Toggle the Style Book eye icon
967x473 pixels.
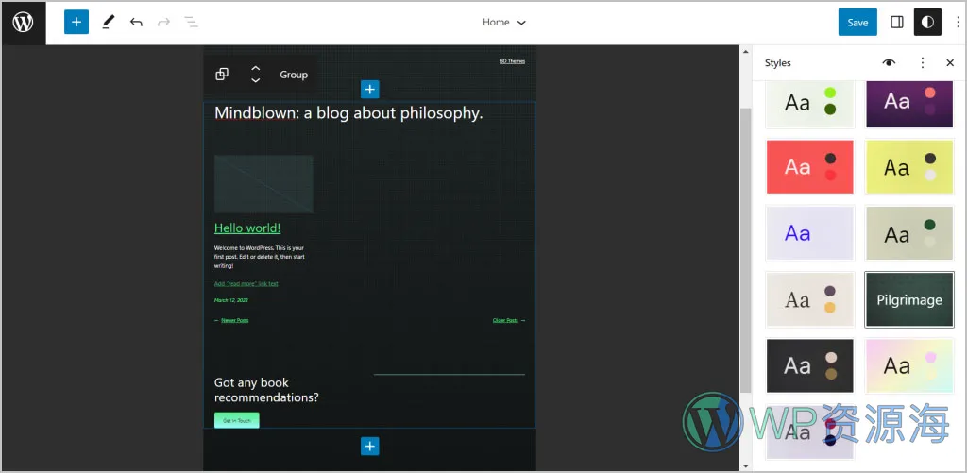click(x=889, y=63)
